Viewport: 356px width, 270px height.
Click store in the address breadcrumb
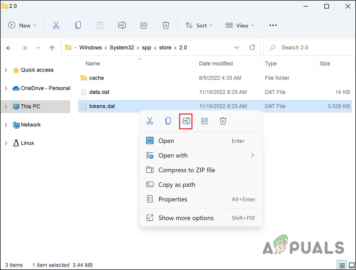click(165, 48)
